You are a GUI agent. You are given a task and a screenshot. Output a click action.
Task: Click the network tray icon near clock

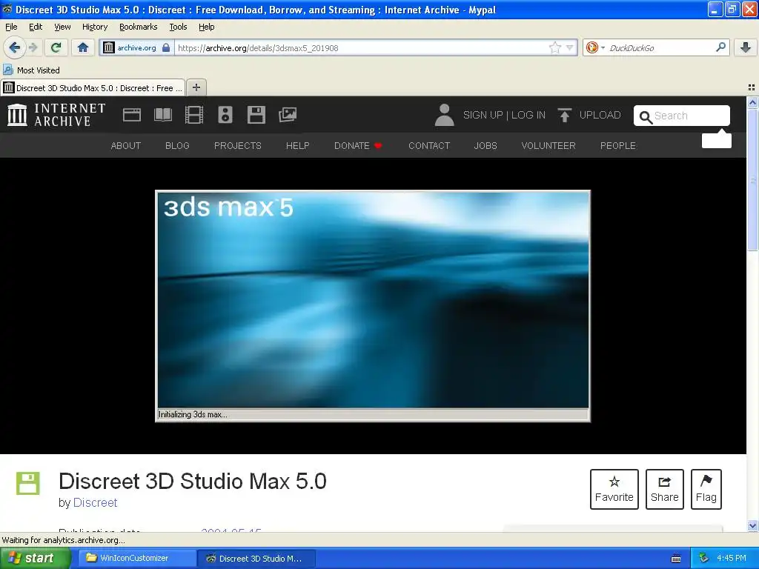tap(703, 559)
